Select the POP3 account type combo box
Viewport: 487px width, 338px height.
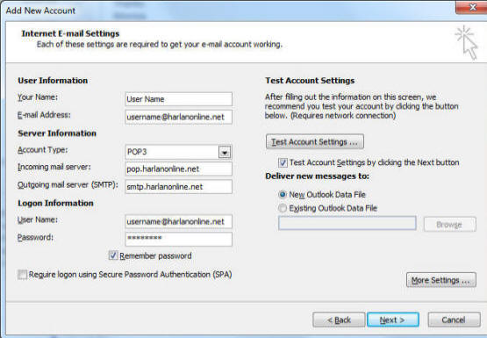(179, 152)
